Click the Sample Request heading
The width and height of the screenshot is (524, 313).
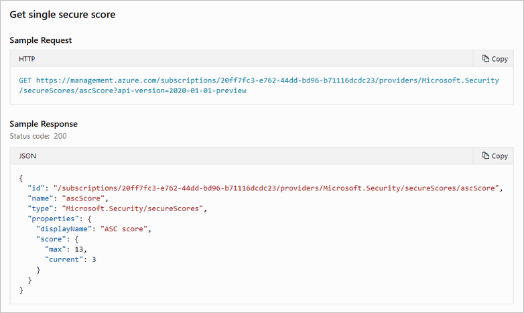click(41, 40)
